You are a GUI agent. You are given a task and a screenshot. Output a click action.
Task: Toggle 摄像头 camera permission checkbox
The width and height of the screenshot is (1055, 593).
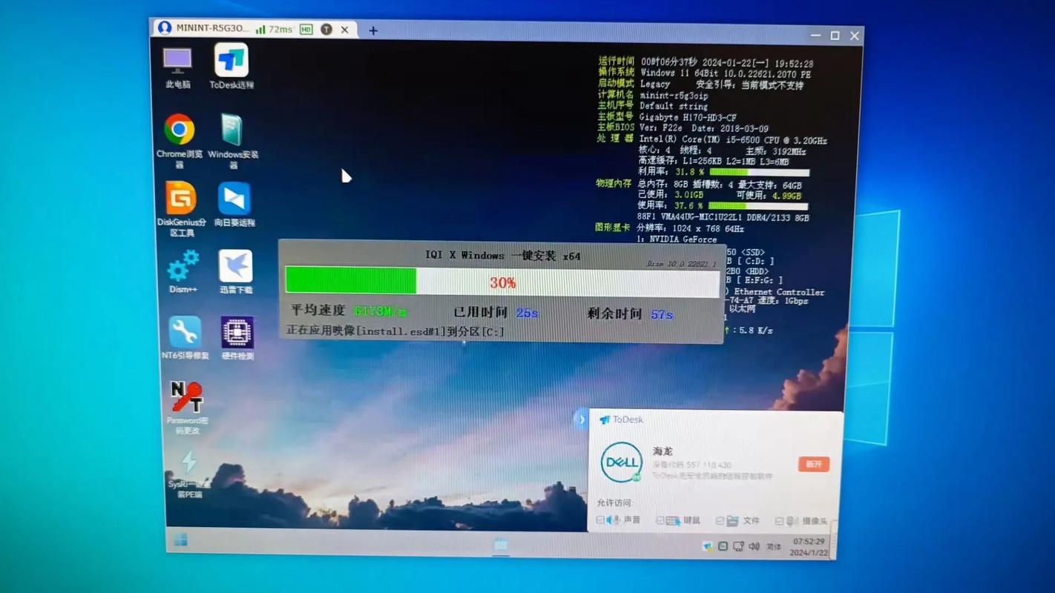[x=778, y=520]
